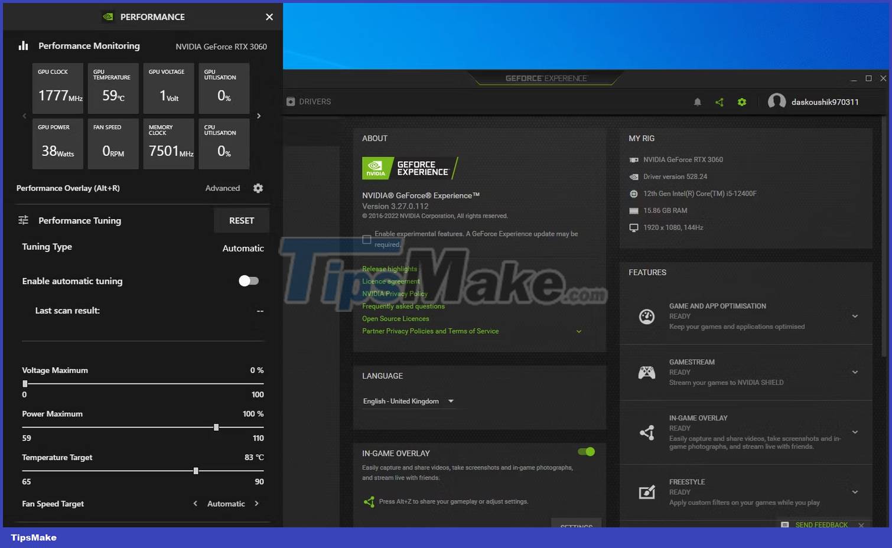Open the share overlay icon in top bar
This screenshot has width=892, height=548.
(720, 102)
